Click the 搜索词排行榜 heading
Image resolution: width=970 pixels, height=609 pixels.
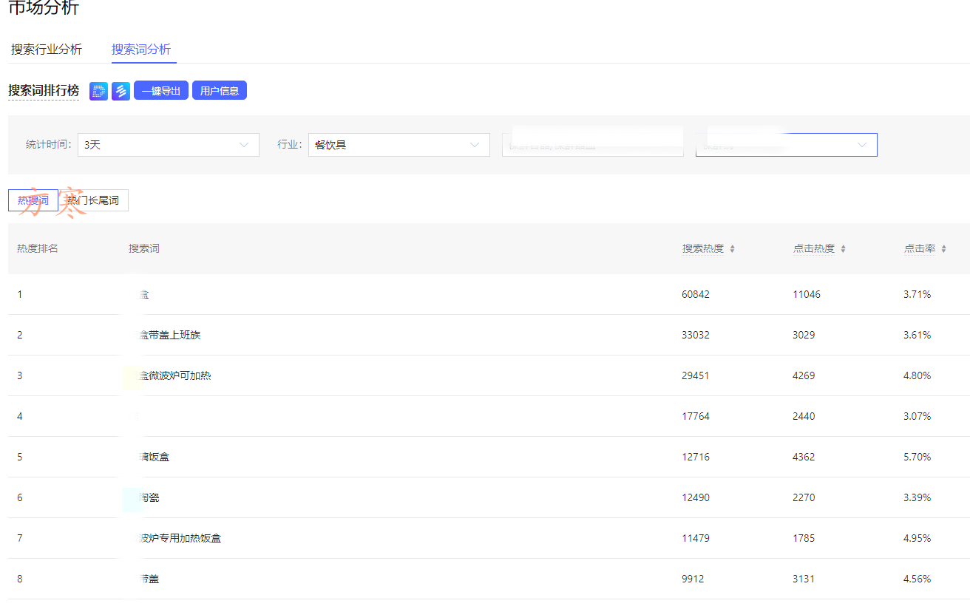pyautogui.click(x=44, y=91)
